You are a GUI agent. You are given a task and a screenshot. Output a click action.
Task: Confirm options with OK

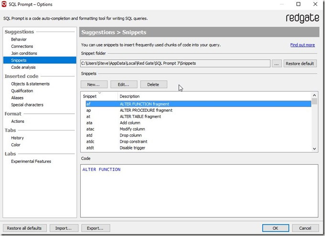(x=275, y=228)
